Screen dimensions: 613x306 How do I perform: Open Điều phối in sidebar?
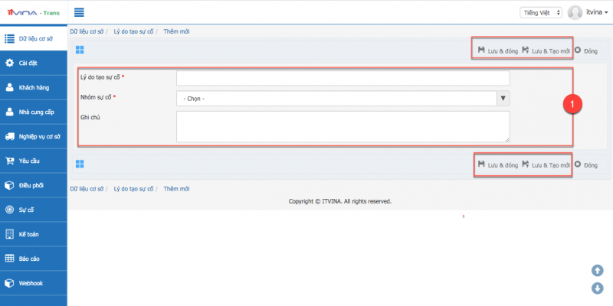coord(33,185)
